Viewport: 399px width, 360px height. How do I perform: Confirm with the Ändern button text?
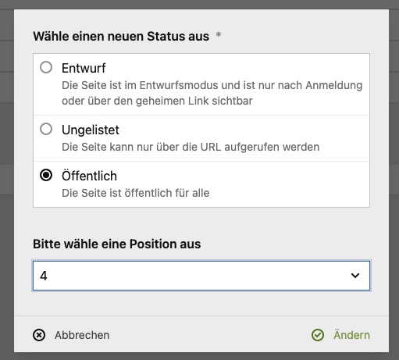click(x=351, y=335)
